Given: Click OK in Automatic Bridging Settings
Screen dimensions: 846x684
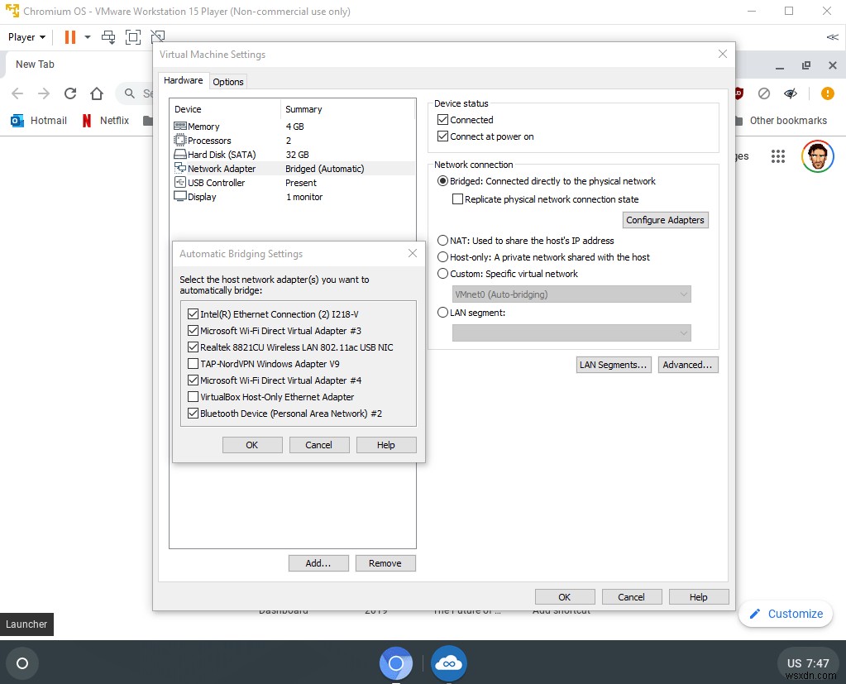Looking at the screenshot, I should (x=251, y=444).
